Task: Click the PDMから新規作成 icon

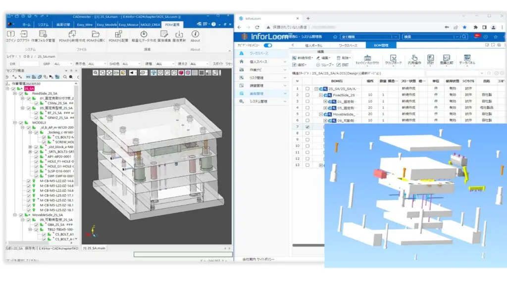Action: (x=72, y=34)
